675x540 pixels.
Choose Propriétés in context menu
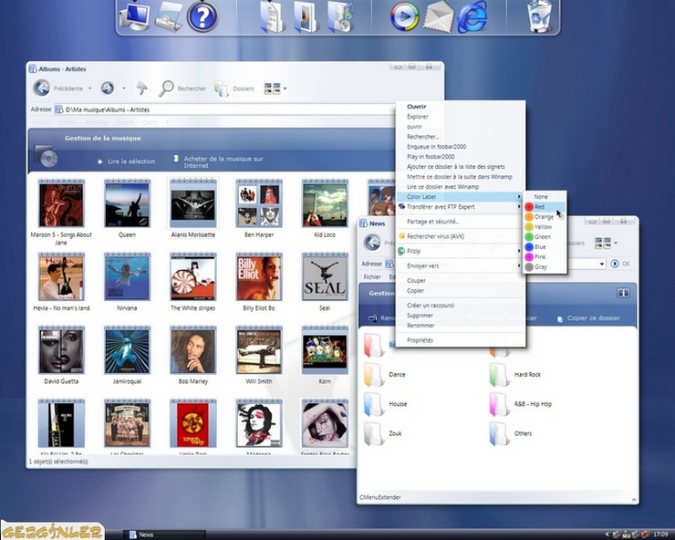click(420, 340)
